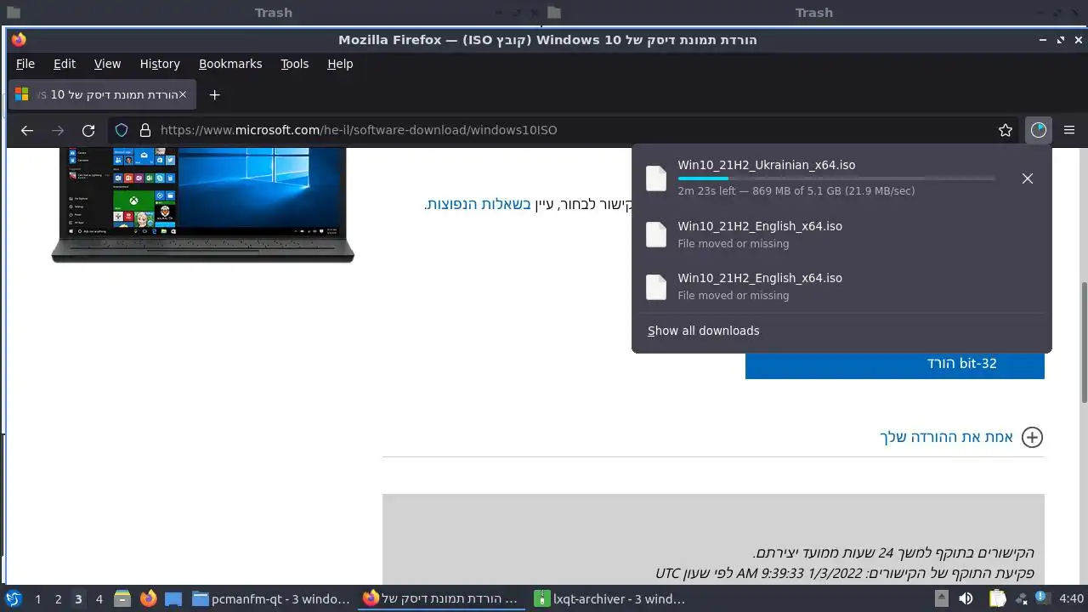Click file icon of Win10_21H2_Ukrainian_x64.iso
1088x612 pixels.
pyautogui.click(x=656, y=178)
